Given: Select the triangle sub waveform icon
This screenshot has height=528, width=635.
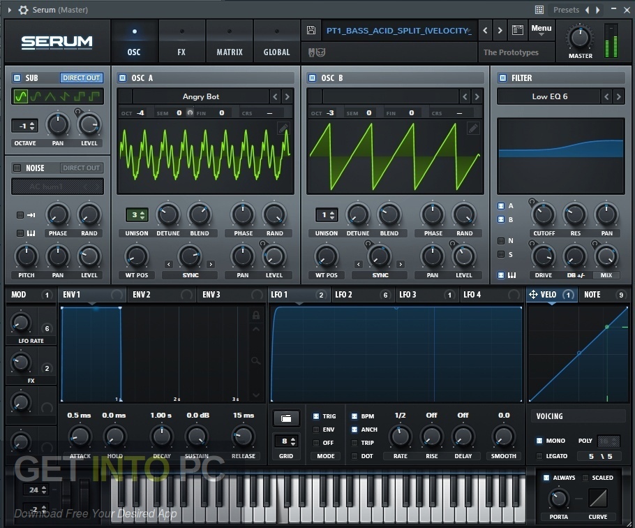Looking at the screenshot, I should 50,96.
